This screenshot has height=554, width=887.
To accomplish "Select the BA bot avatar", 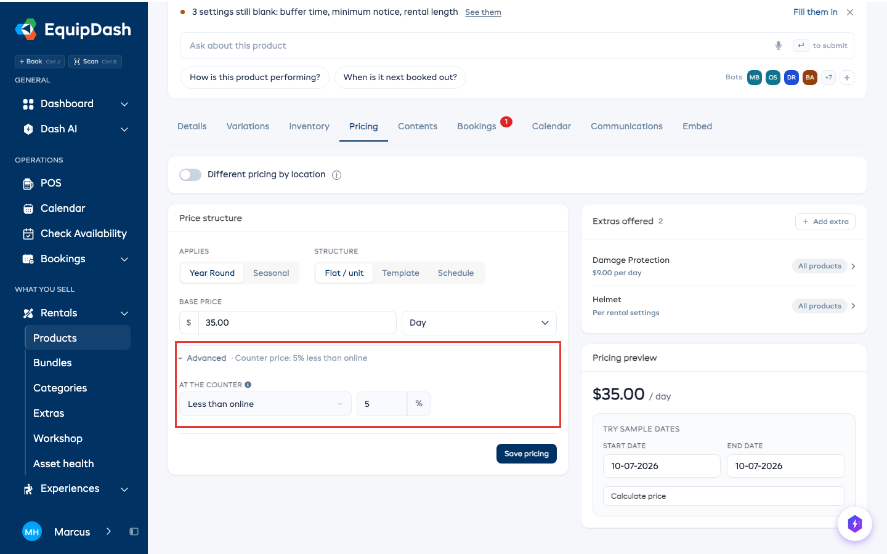I will click(810, 78).
